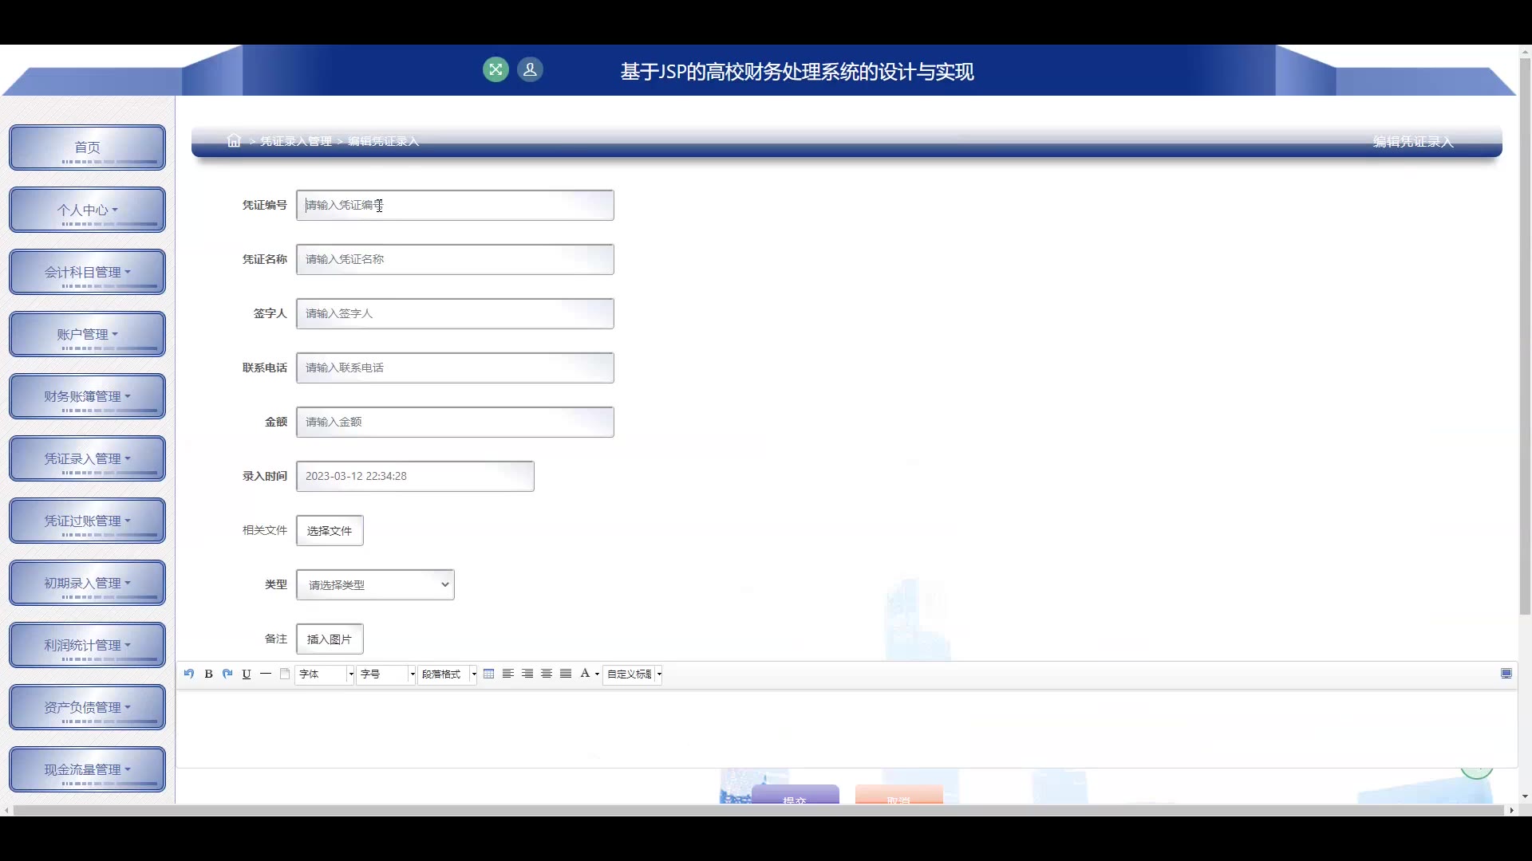Screen dimensions: 1532x861
Task: Expand 凭证录入管理 sidebar menu
Action: click(87, 458)
